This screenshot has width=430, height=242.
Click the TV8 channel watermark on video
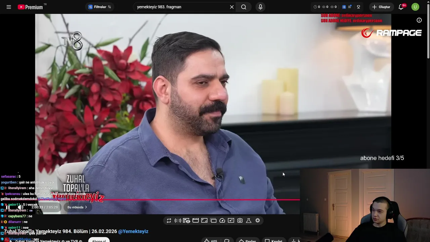pyautogui.click(x=72, y=41)
